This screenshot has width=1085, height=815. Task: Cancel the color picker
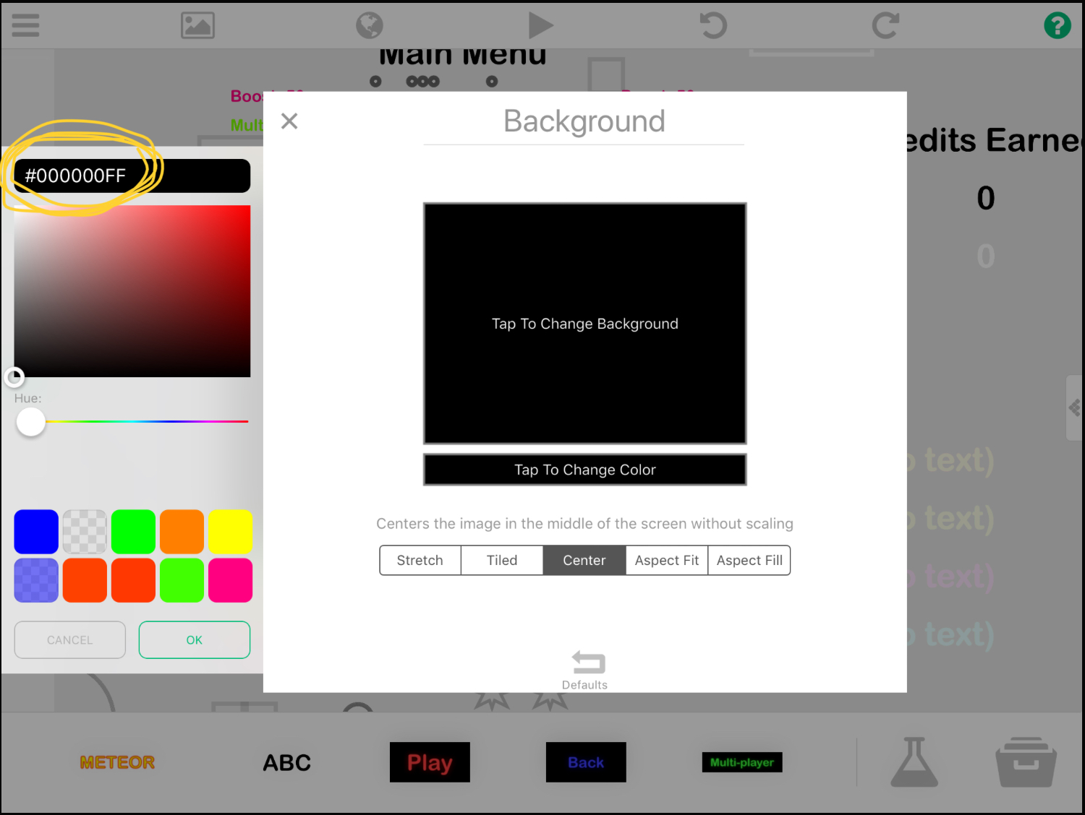pos(69,640)
